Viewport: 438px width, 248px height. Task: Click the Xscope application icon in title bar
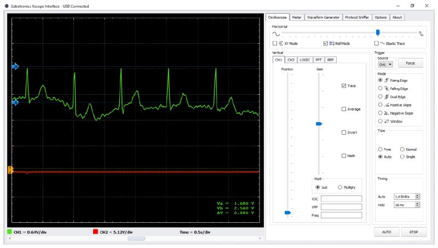point(7,6)
